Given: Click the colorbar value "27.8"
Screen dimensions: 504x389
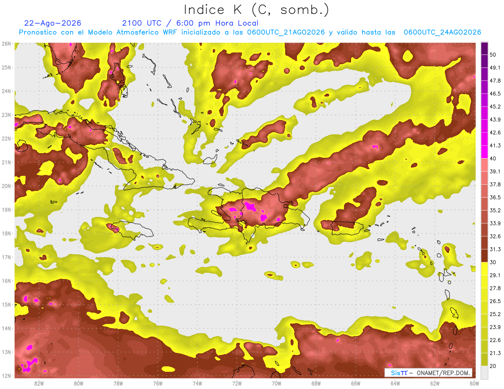Looking at the screenshot, I should pyautogui.click(x=495, y=288).
